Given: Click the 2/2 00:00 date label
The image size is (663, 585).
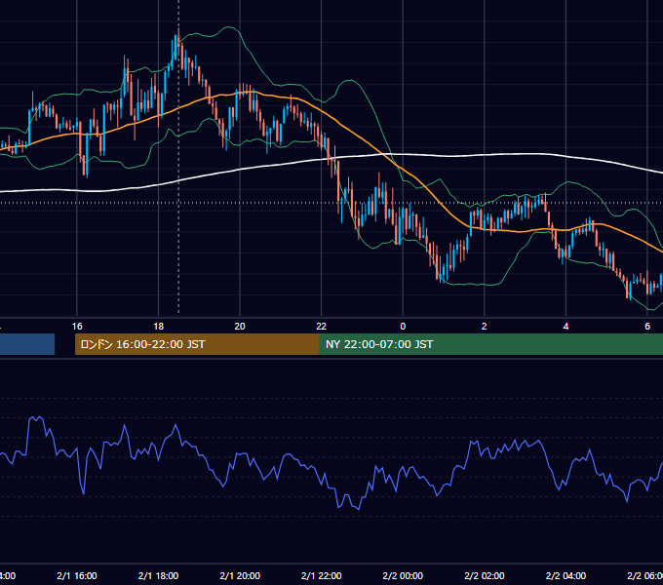Looking at the screenshot, I should click(403, 575).
